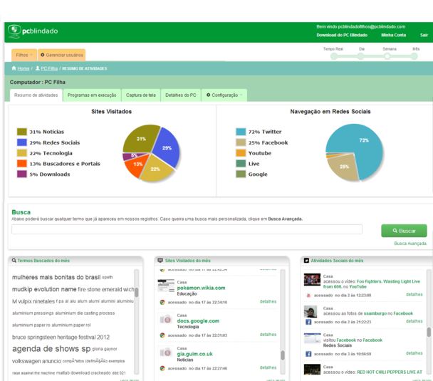The width and height of the screenshot is (433, 381).
Task: Click the Notícias olive color swatch
Action: pos(22,132)
